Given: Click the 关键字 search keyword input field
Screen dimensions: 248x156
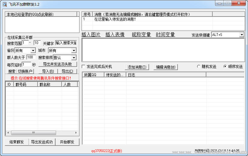Looking at the screenshot, I should coord(66,43).
